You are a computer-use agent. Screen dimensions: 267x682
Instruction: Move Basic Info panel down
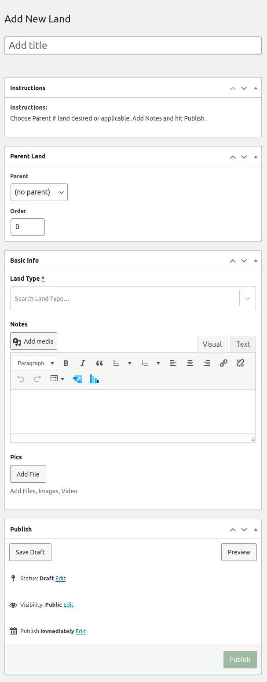[x=244, y=261]
